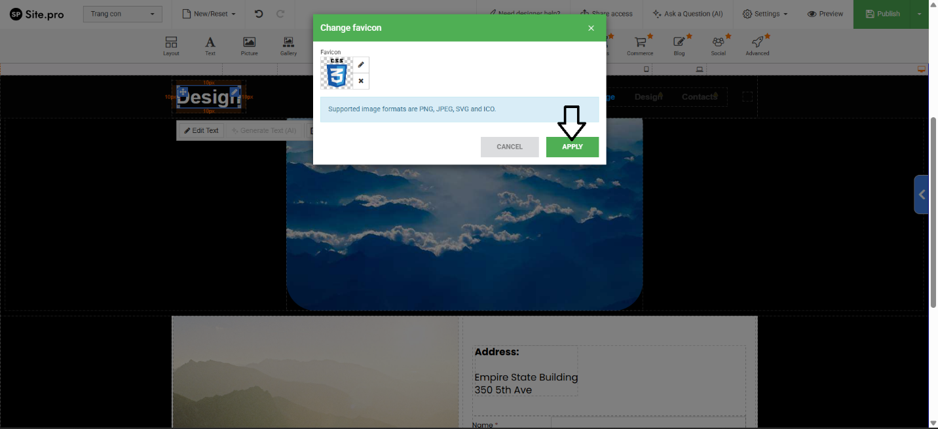Open the Trang con page dropdown
The height and width of the screenshot is (429, 938).
point(122,14)
